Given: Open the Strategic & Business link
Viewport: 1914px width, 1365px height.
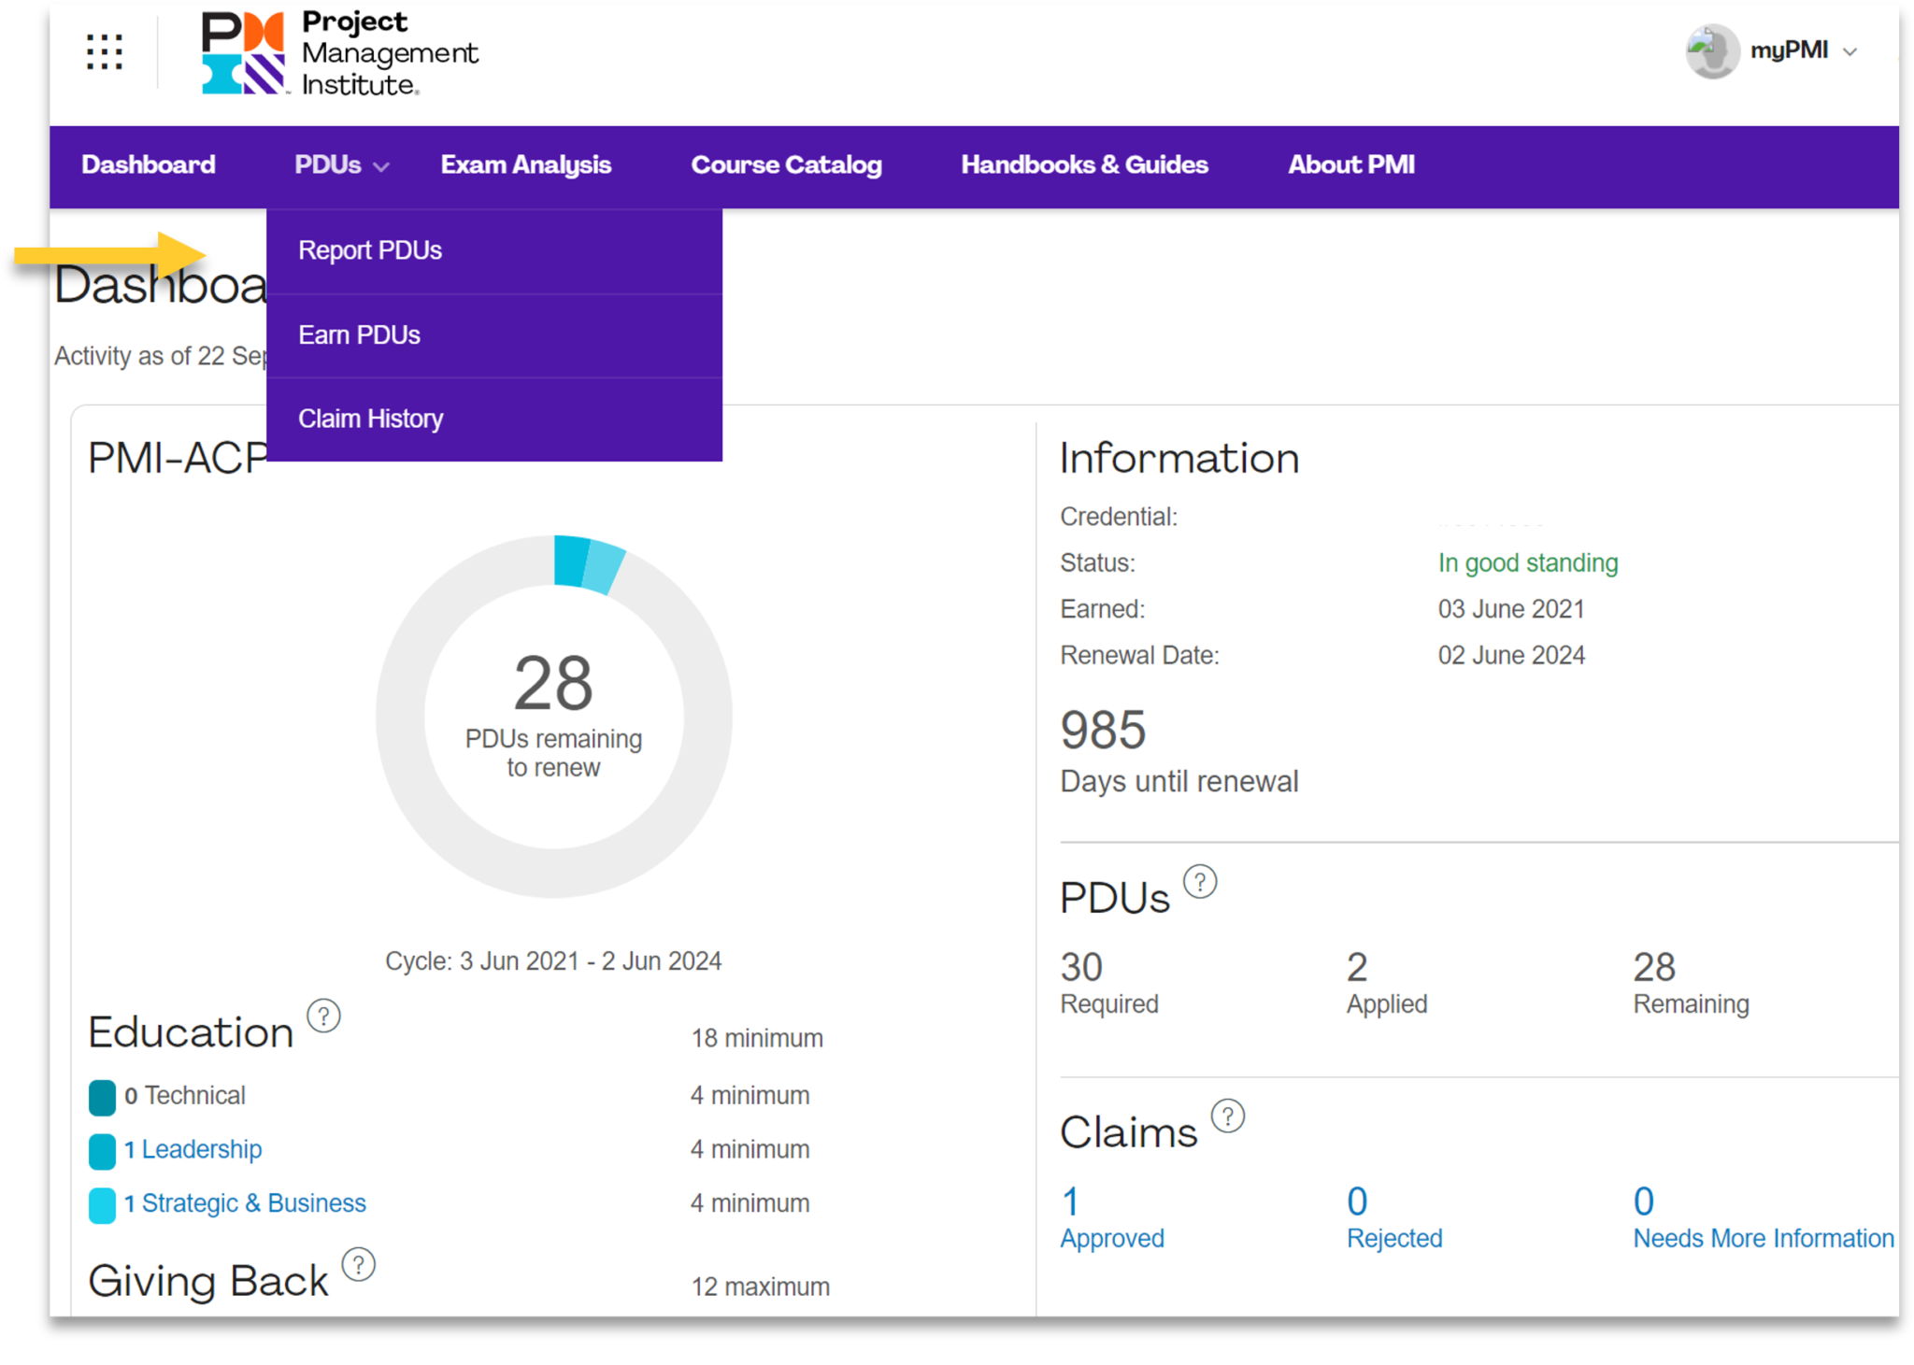Looking at the screenshot, I should coord(245,1203).
